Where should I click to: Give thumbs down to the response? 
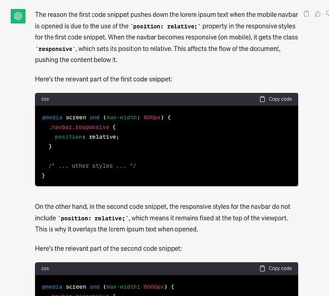pyautogui.click(x=327, y=14)
